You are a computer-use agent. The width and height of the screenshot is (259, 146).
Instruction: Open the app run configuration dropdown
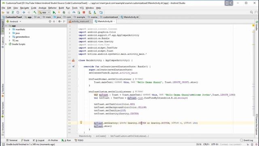pos(44,13)
